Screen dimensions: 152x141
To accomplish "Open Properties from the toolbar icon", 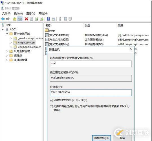I will [x=32, y=19].
